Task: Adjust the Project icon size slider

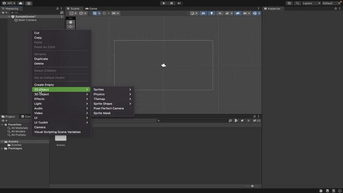Action: tap(252, 186)
